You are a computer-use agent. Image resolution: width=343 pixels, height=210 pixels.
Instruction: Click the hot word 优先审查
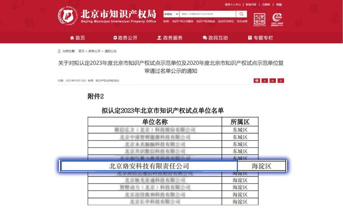(x=242, y=22)
